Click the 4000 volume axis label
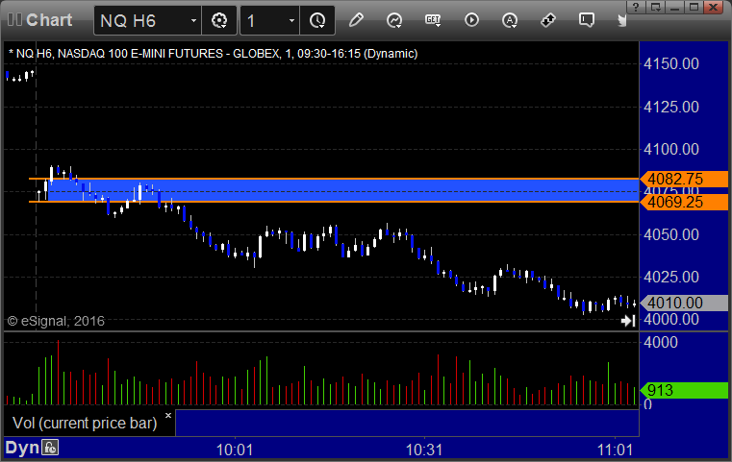 point(661,343)
